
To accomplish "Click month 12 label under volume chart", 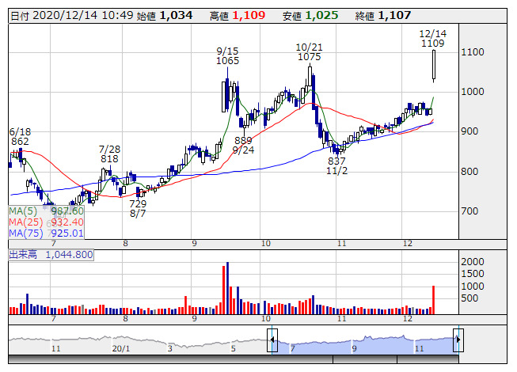I will pos(408,319).
